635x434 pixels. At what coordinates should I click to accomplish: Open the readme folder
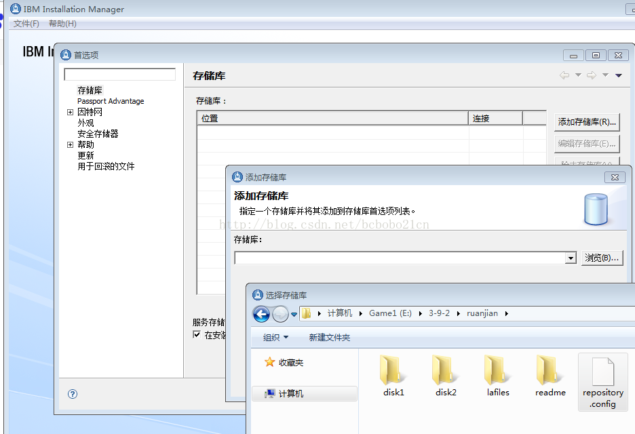[550, 375]
